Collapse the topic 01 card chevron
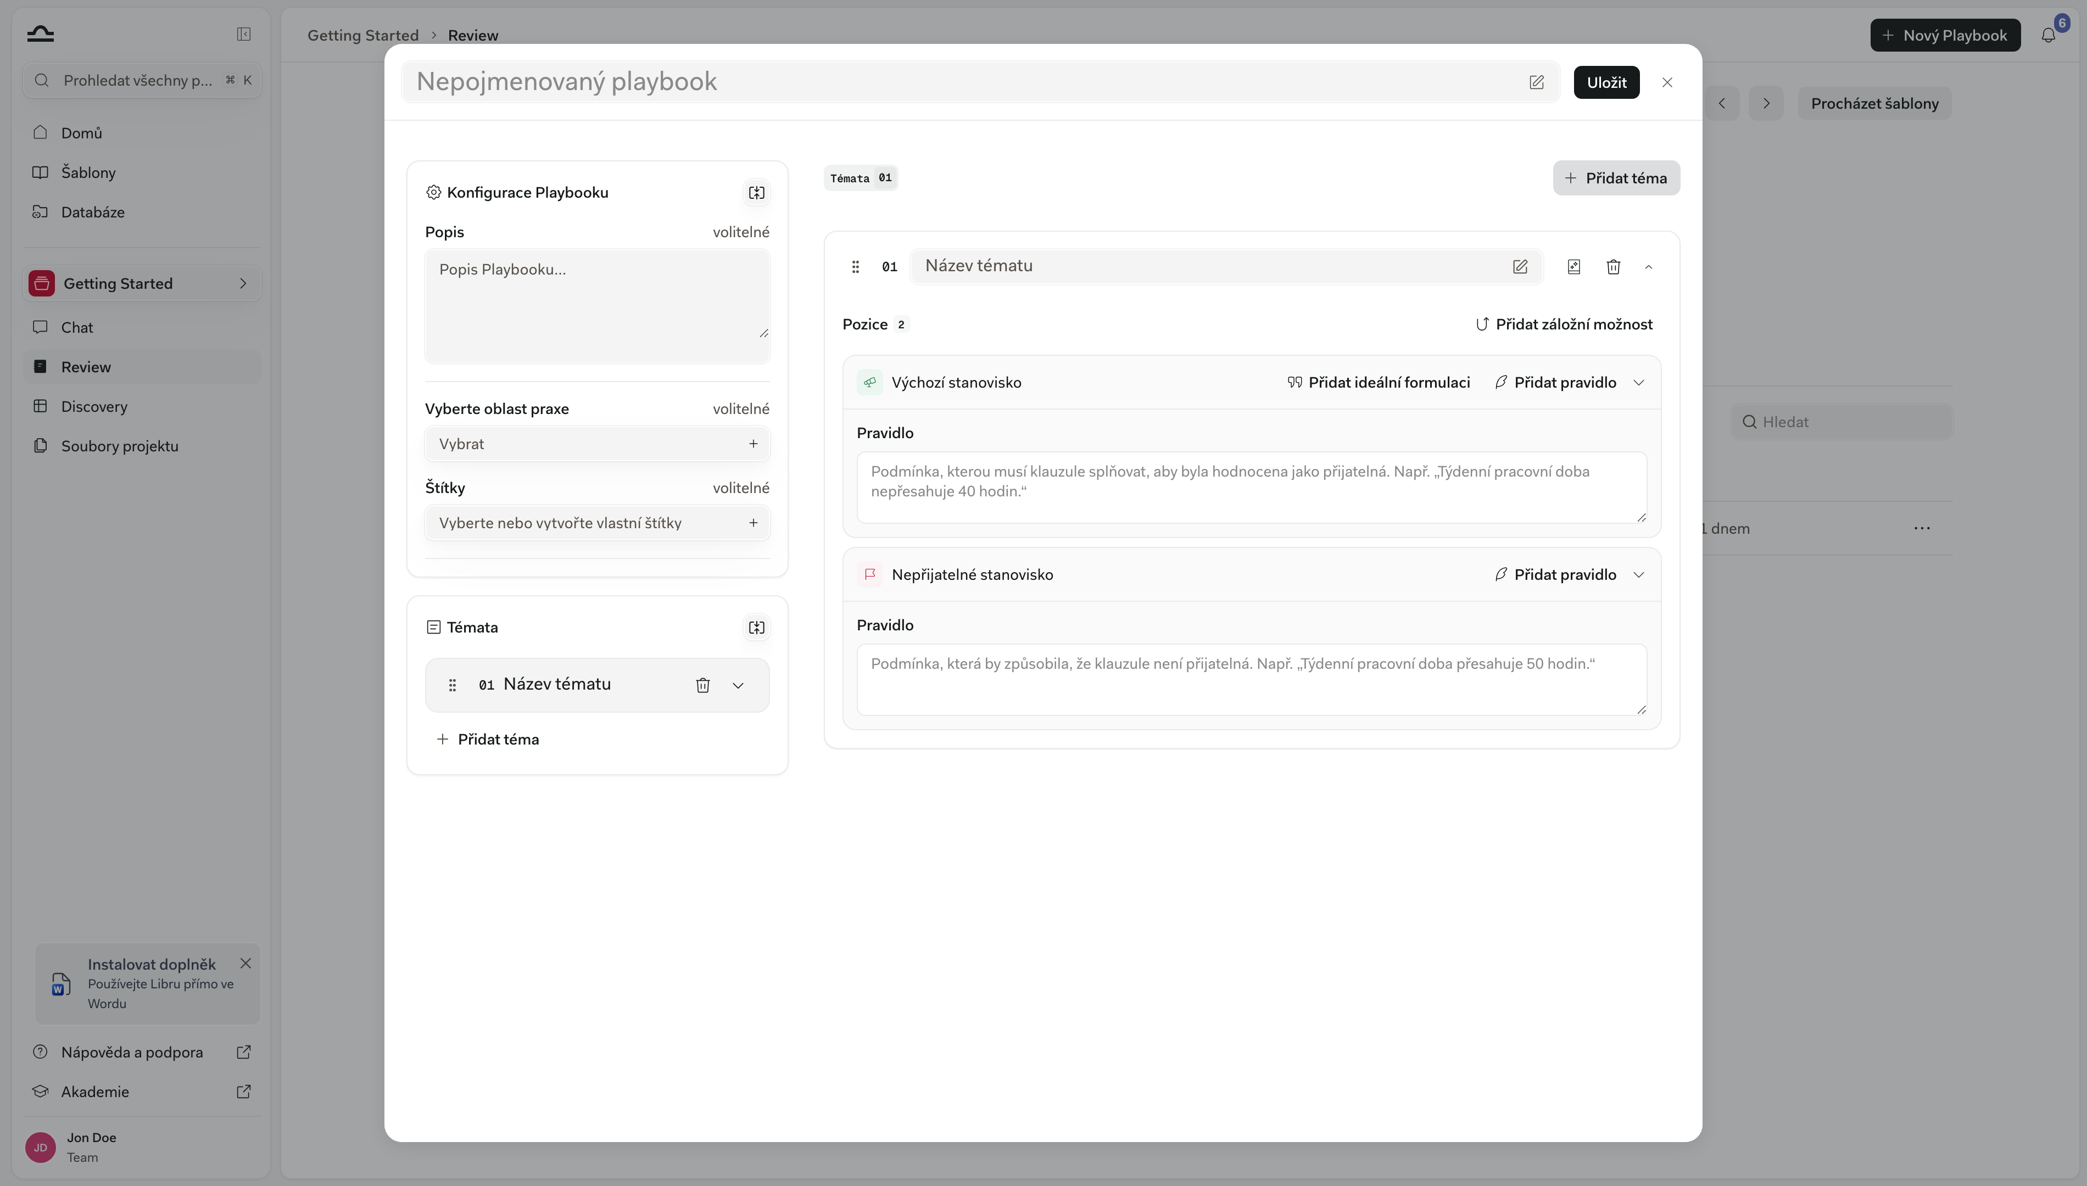This screenshot has width=2087, height=1186. click(1649, 266)
